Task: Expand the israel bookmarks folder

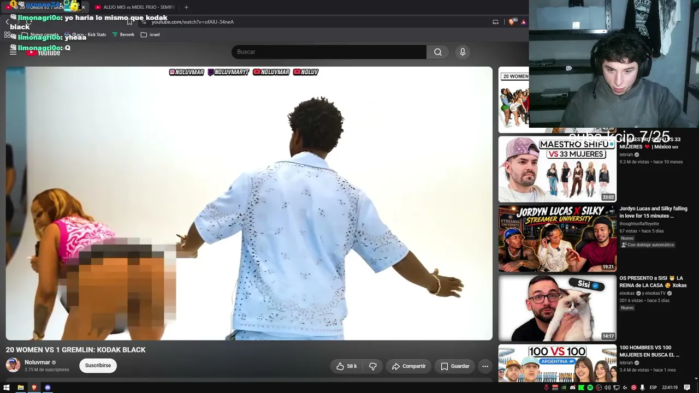Action: tap(150, 34)
